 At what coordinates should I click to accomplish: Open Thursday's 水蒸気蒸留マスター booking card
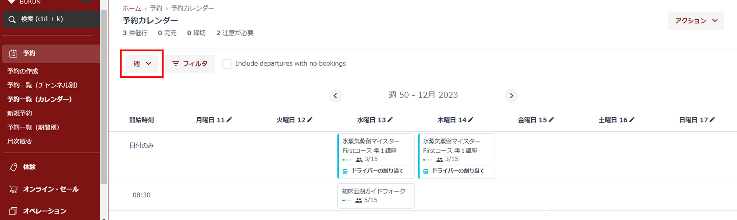tap(456, 146)
